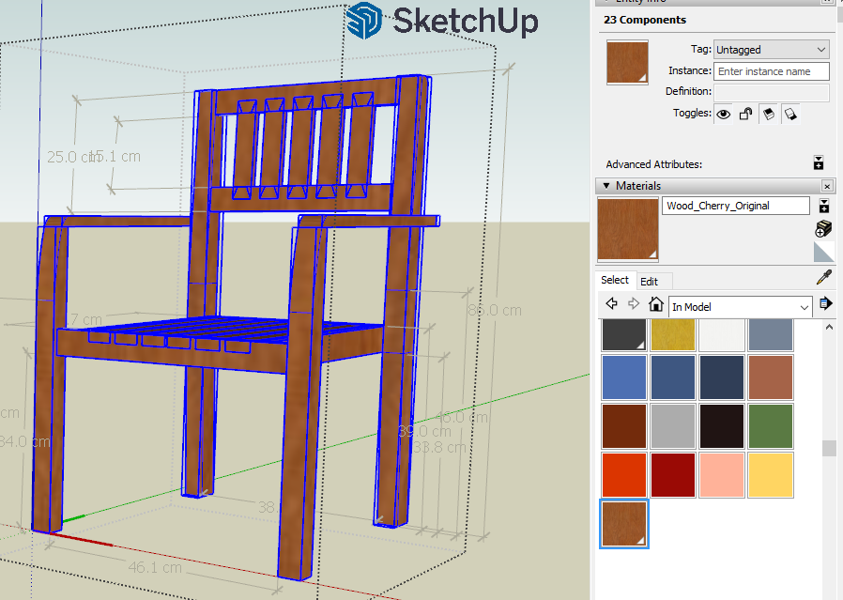Select the dark red swatch
Screen dimensions: 843x600
(672, 475)
